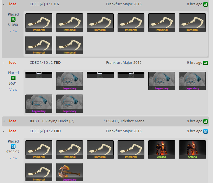Select first Legendary Pudge item in the $631 bet, second row
This screenshot has width=213, height=183.
tap(39, 104)
